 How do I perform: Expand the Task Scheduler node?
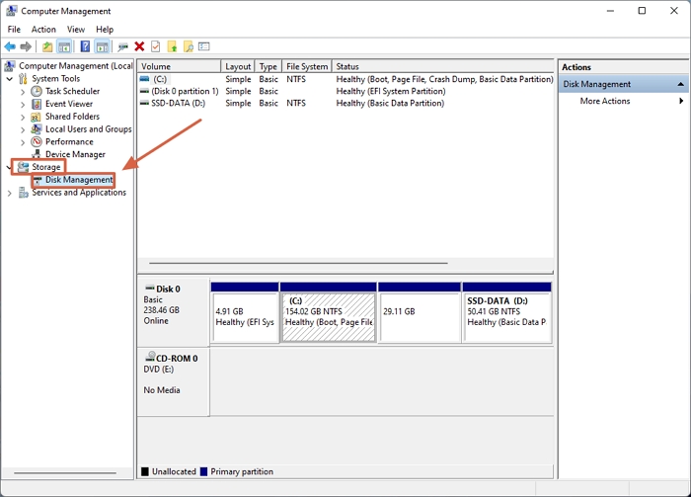23,92
